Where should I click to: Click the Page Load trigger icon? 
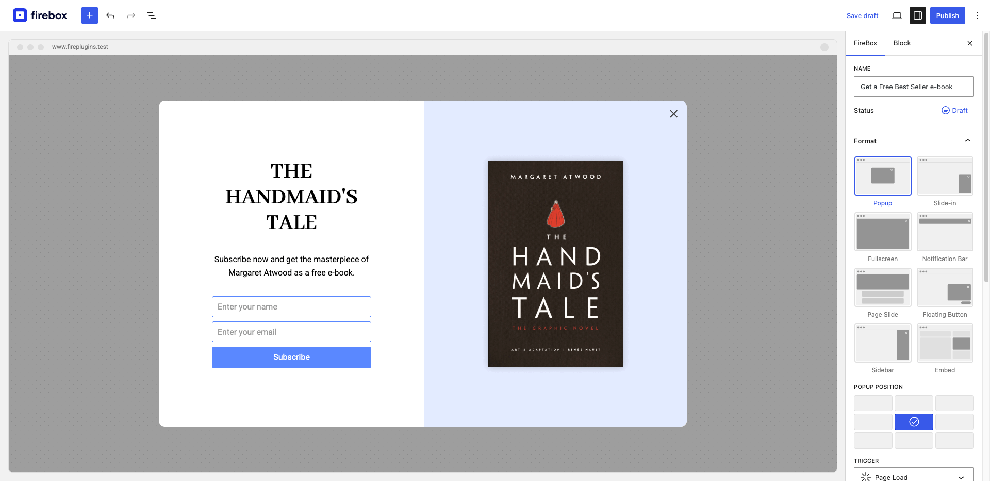coord(866,477)
